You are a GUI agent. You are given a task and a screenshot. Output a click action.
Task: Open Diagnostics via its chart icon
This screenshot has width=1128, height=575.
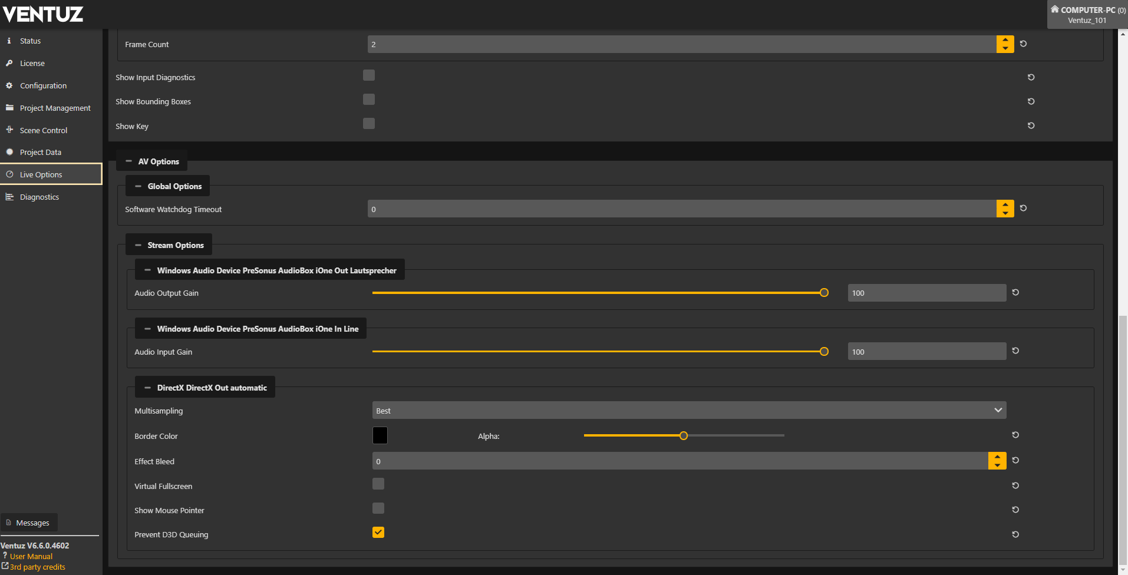click(x=9, y=197)
